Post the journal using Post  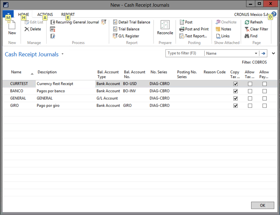186,22
